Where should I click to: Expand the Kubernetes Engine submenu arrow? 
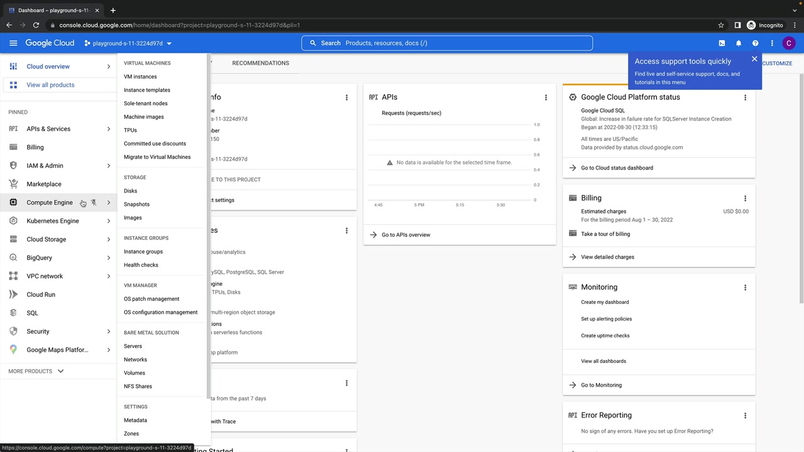pos(109,221)
